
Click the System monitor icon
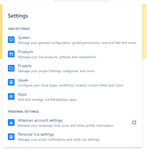pos(11,40)
